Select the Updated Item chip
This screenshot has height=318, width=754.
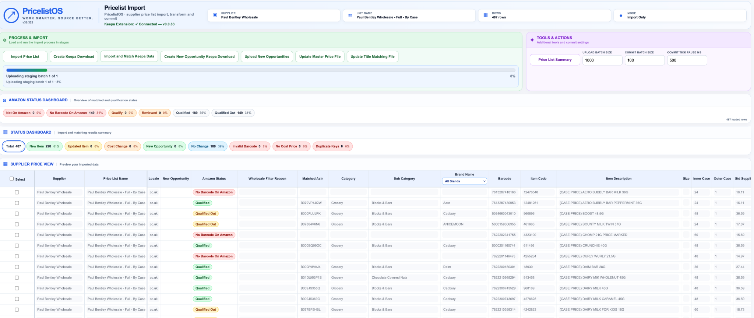click(83, 146)
